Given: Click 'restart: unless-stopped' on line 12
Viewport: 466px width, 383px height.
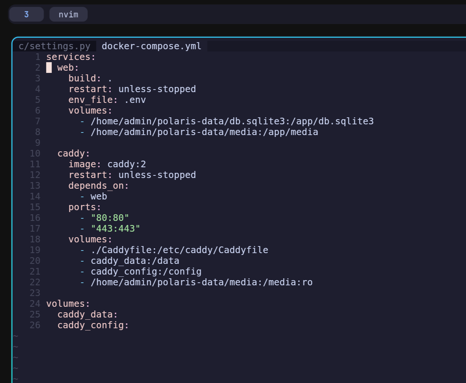Looking at the screenshot, I should [x=132, y=175].
